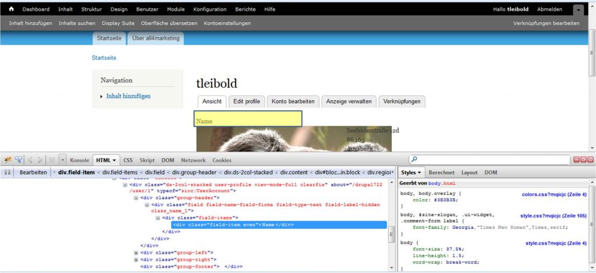
Task: Click the Firebug forward arrow icon
Action: (40, 159)
